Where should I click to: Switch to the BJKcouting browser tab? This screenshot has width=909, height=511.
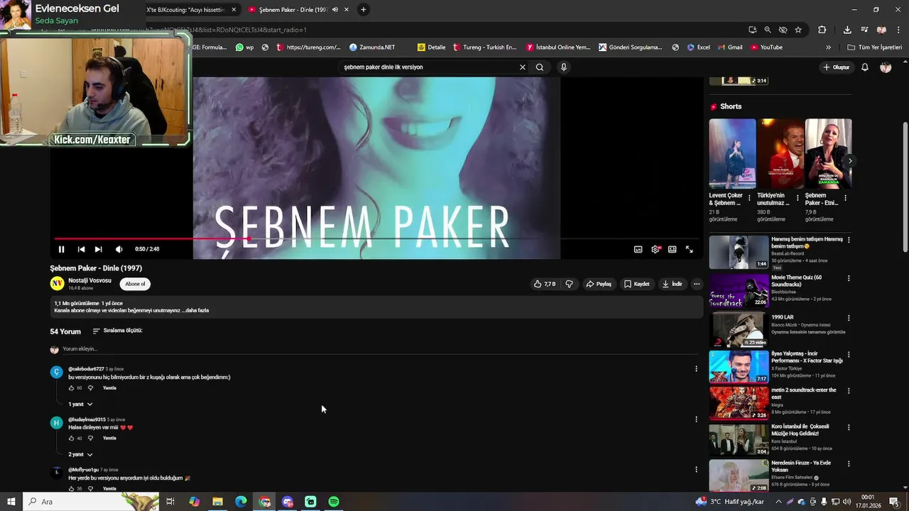186,10
